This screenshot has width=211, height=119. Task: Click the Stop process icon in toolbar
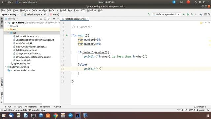pyautogui.click(x=196, y=14)
